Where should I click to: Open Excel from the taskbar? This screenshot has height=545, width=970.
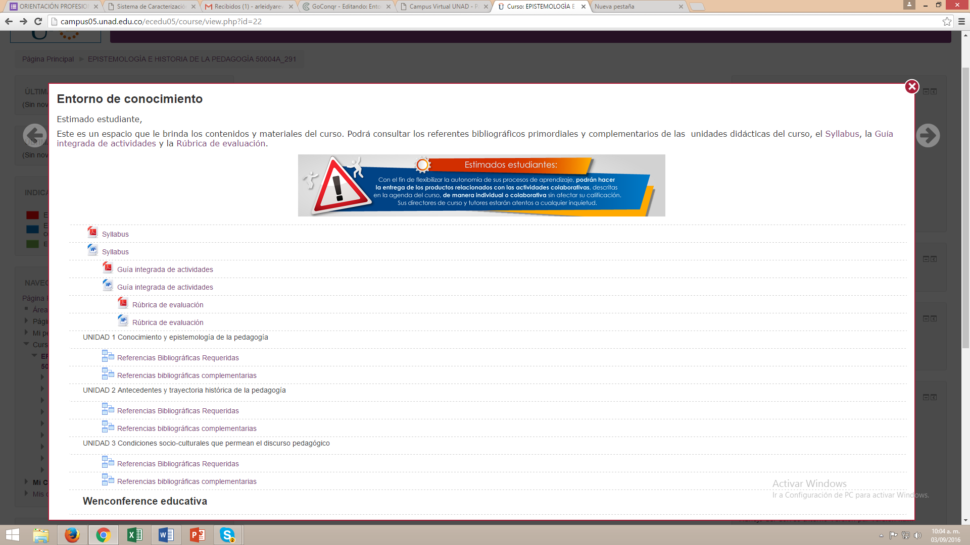pos(134,535)
